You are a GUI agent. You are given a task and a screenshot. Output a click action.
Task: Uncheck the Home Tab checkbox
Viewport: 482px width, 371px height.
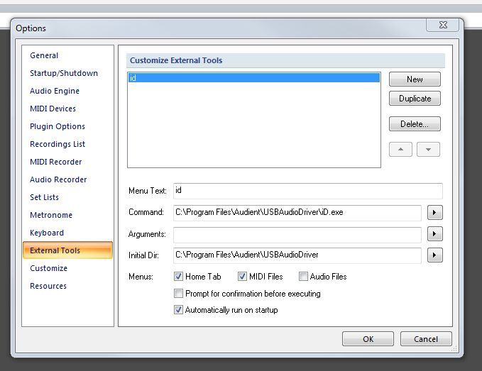click(x=178, y=277)
